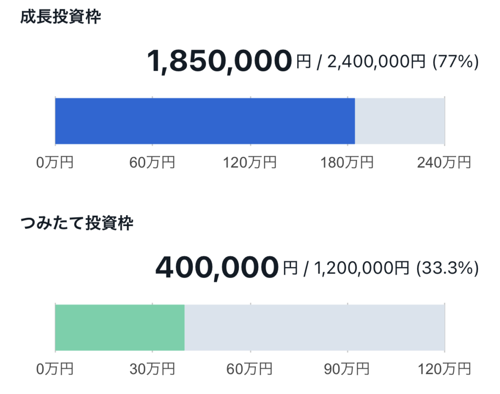Click 0万円 axis label under the growth bar

[x=55, y=162]
